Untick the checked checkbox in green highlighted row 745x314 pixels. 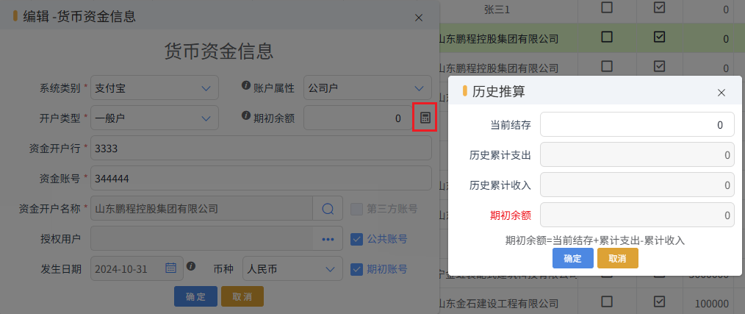pyautogui.click(x=660, y=37)
